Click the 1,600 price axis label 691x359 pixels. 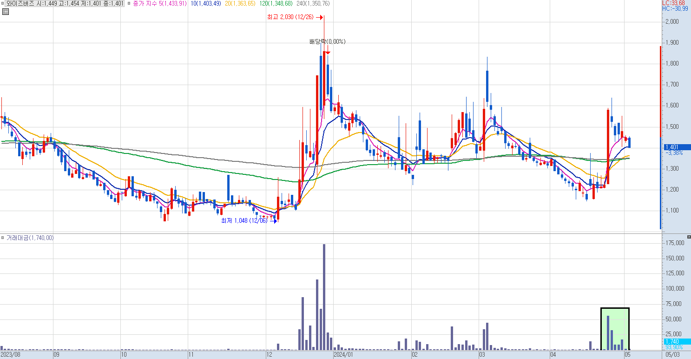click(x=672, y=106)
